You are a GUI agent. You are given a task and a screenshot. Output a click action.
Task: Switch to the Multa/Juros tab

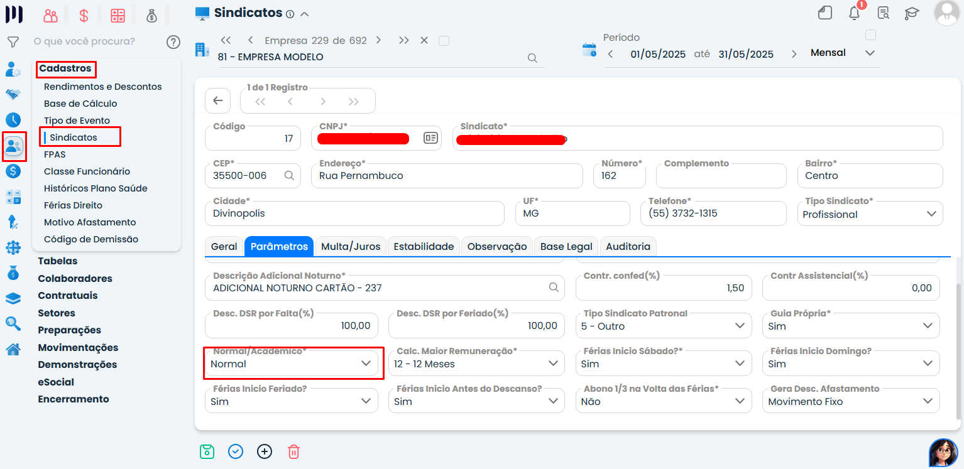pyautogui.click(x=351, y=247)
